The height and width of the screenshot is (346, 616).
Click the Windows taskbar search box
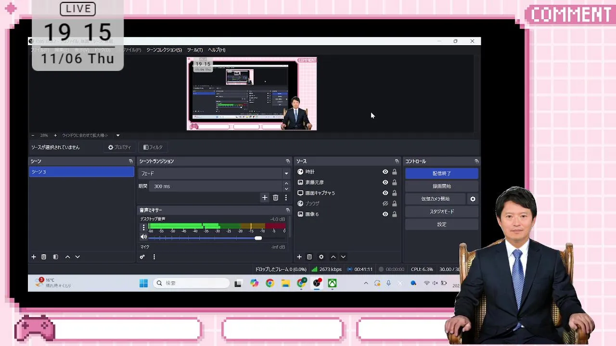click(x=192, y=284)
